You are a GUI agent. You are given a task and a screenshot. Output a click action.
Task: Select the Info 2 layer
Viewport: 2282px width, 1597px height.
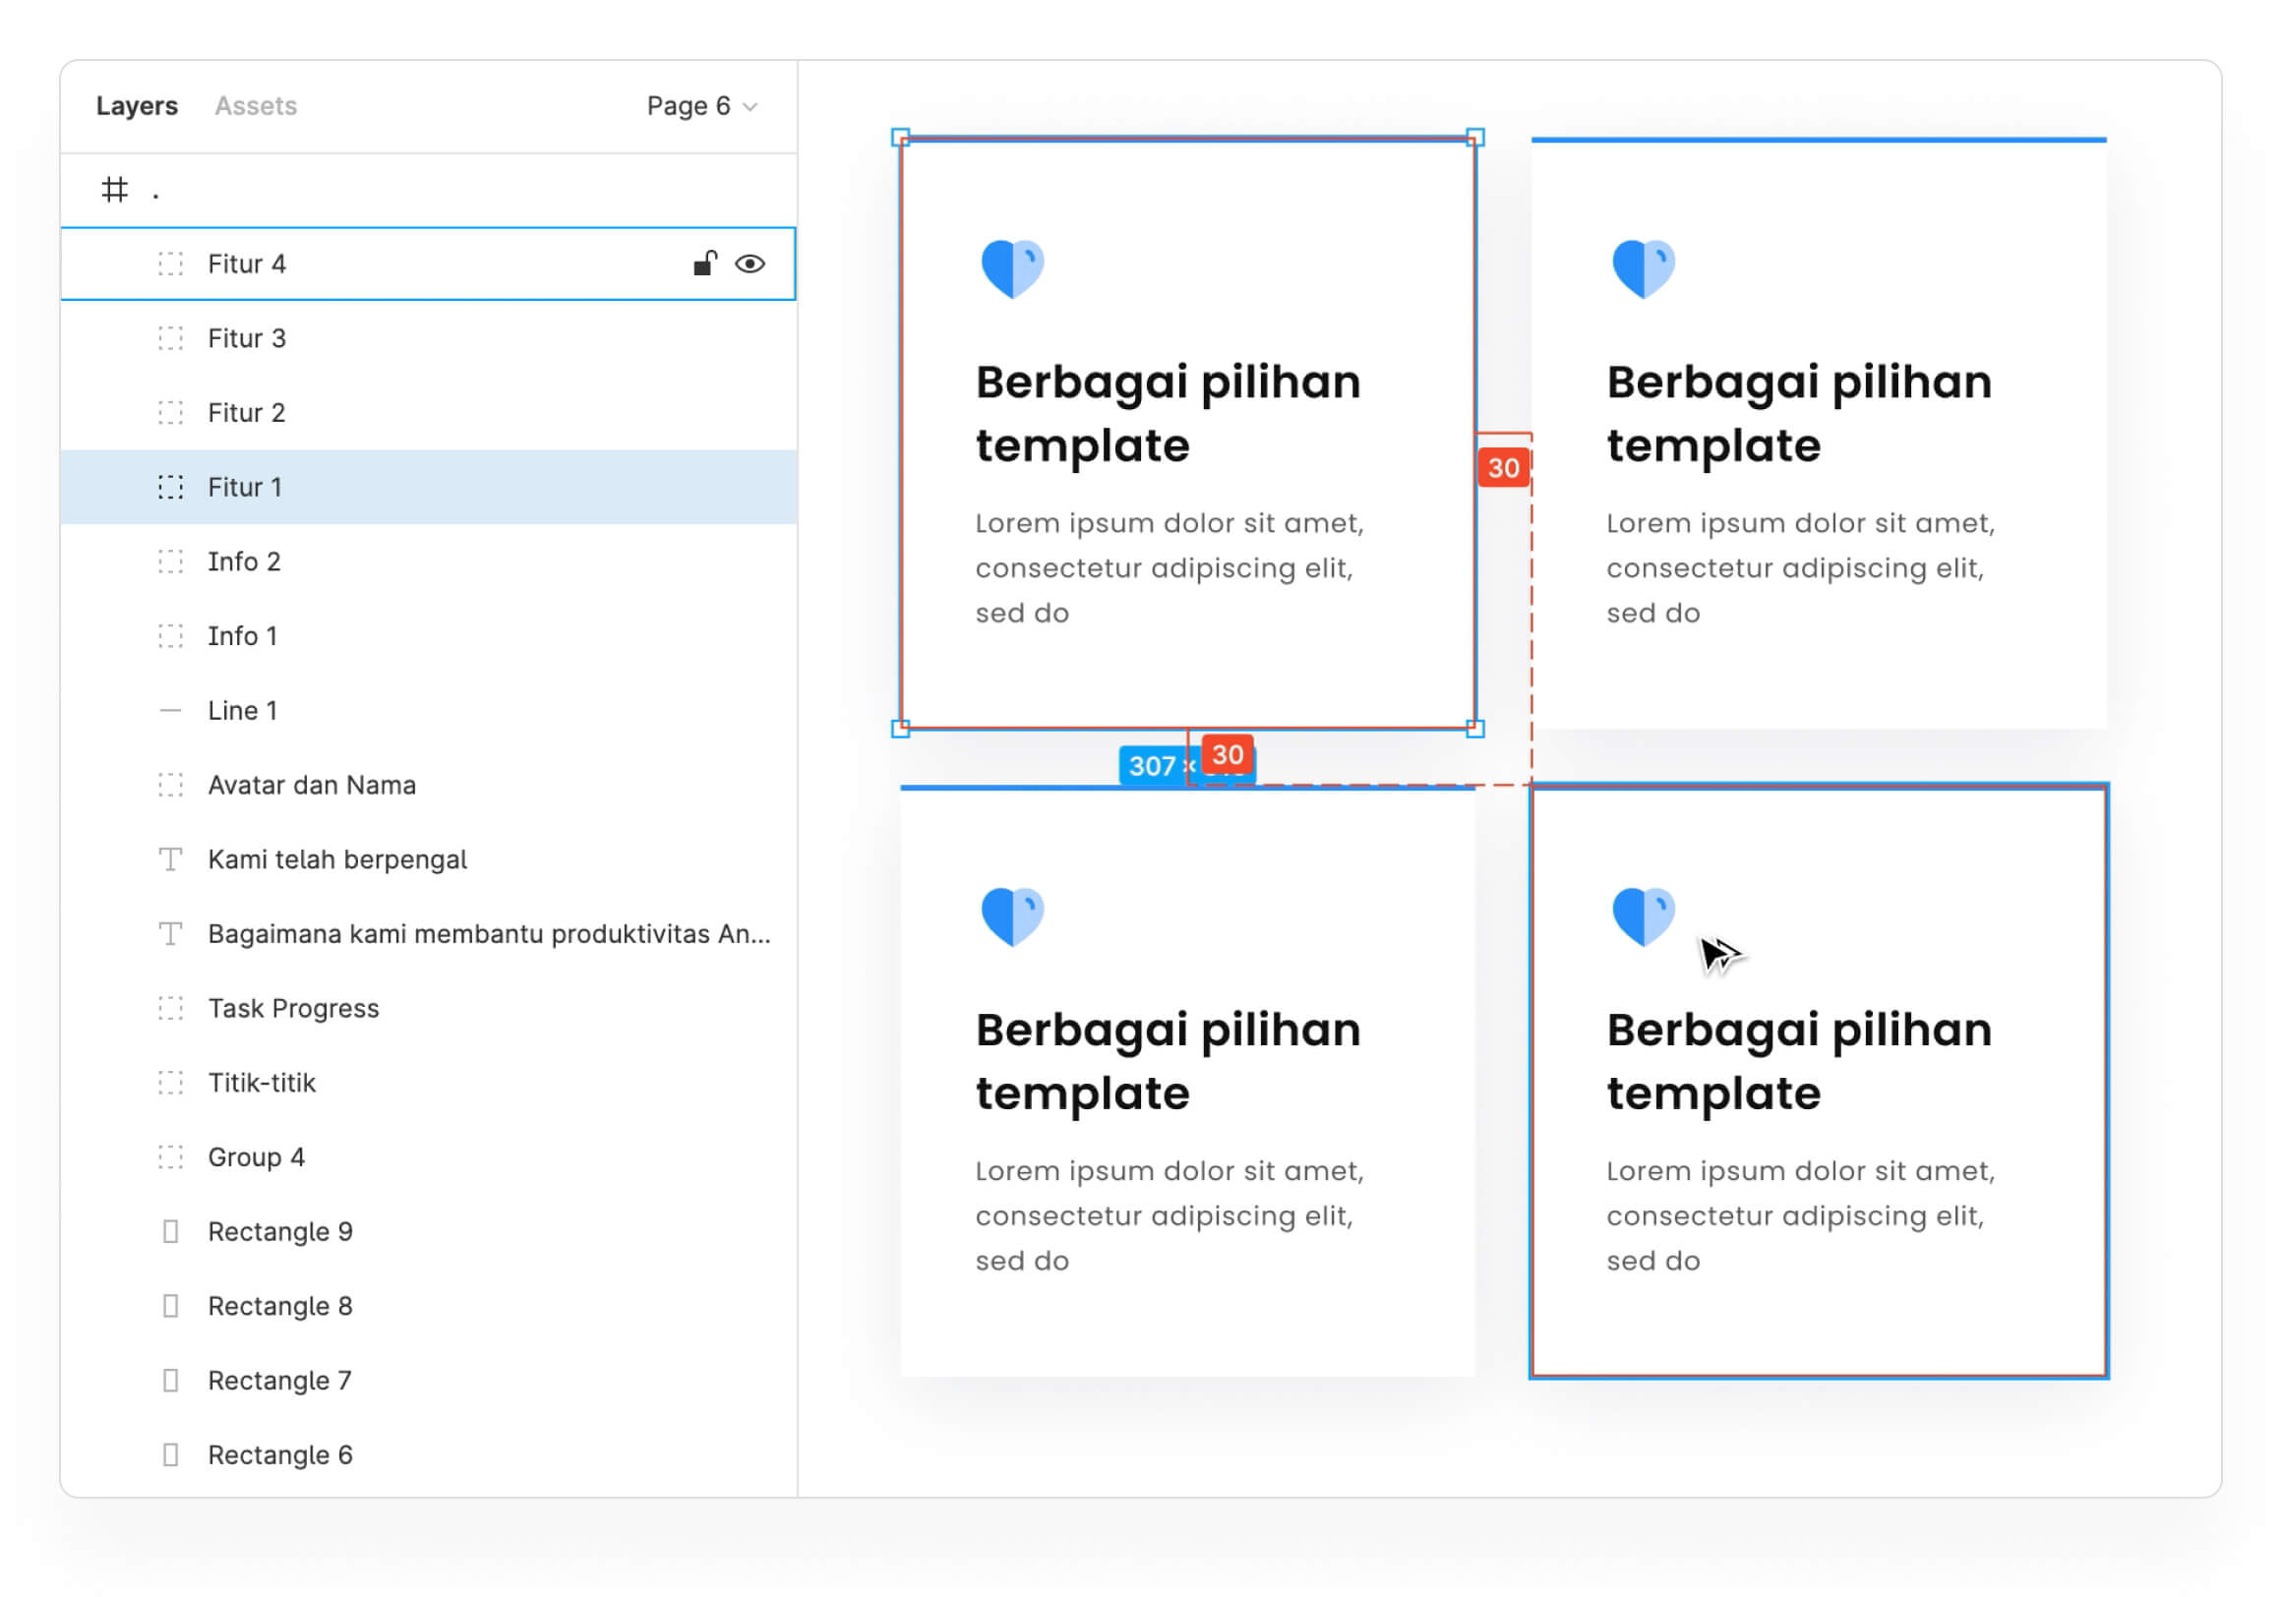point(245,562)
